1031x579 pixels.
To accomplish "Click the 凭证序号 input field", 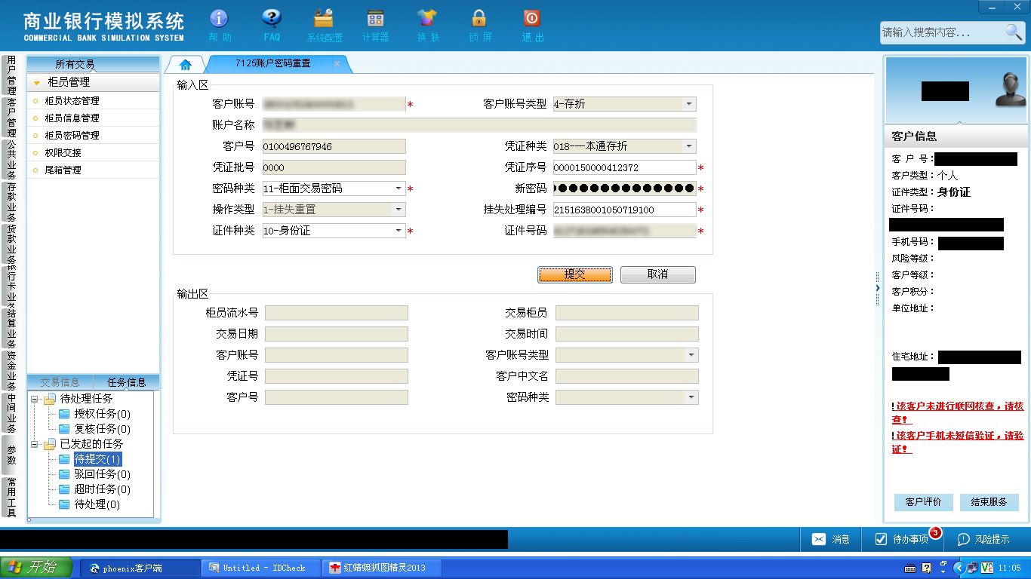I will [x=624, y=167].
